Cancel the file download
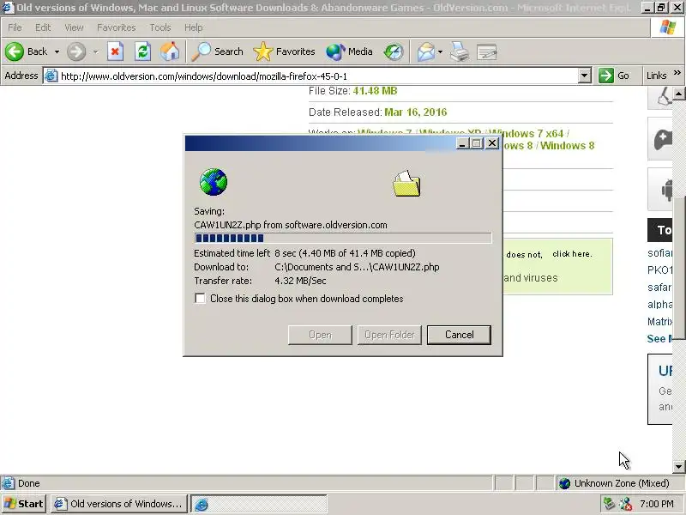Image resolution: width=686 pixels, height=515 pixels. 459,335
